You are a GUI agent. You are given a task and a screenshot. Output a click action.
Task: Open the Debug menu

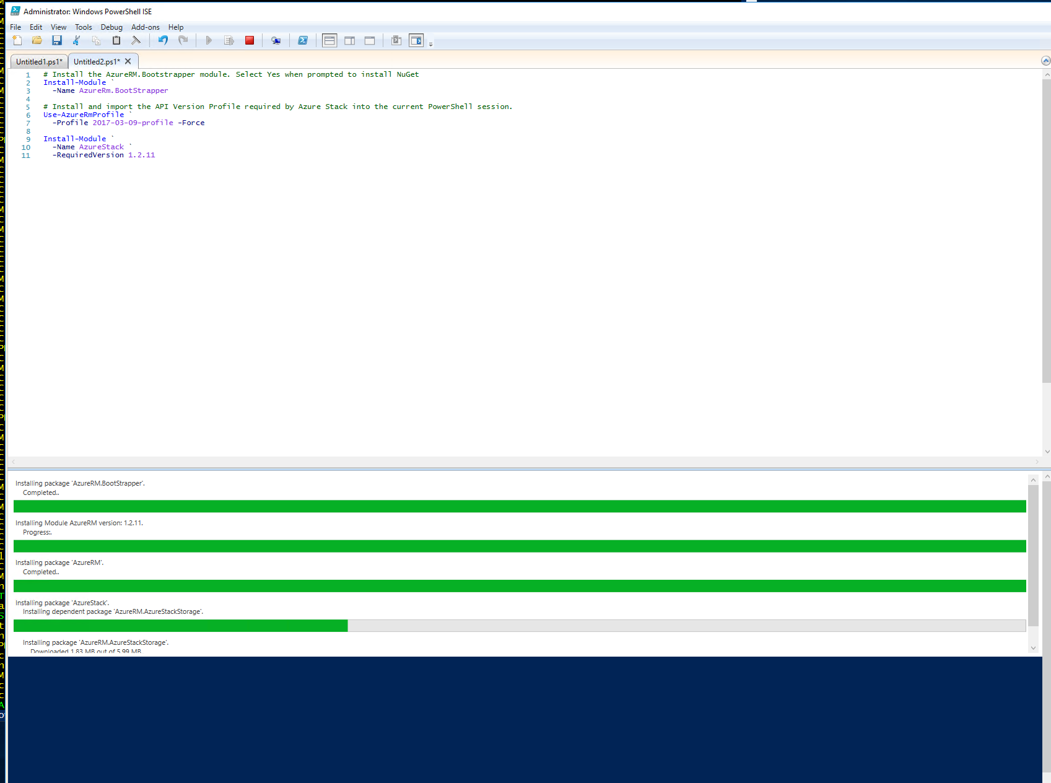pyautogui.click(x=111, y=27)
